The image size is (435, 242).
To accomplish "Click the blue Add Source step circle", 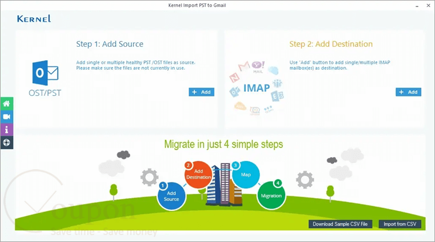I will point(171,196).
